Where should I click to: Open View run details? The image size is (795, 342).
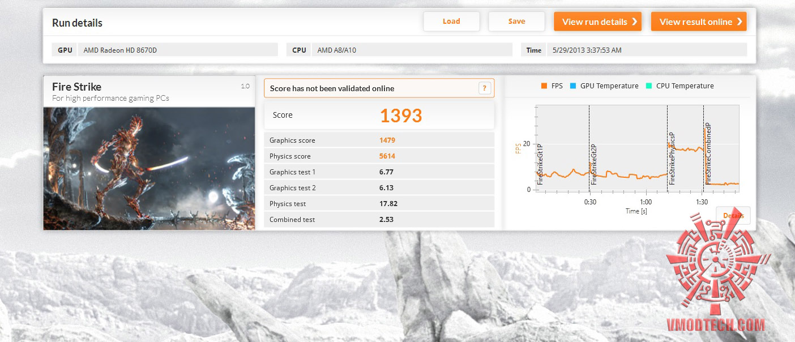(597, 22)
